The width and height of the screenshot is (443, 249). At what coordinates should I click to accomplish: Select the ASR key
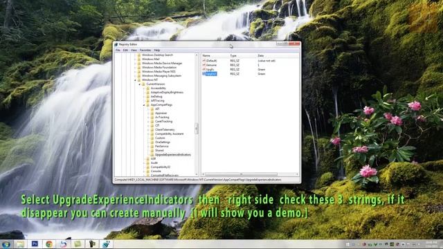coord(154,159)
